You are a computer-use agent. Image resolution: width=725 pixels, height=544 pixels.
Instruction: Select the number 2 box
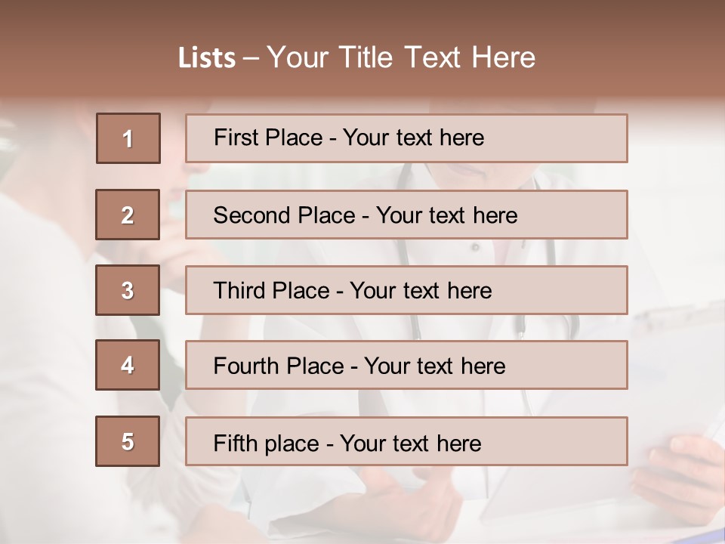(128, 215)
